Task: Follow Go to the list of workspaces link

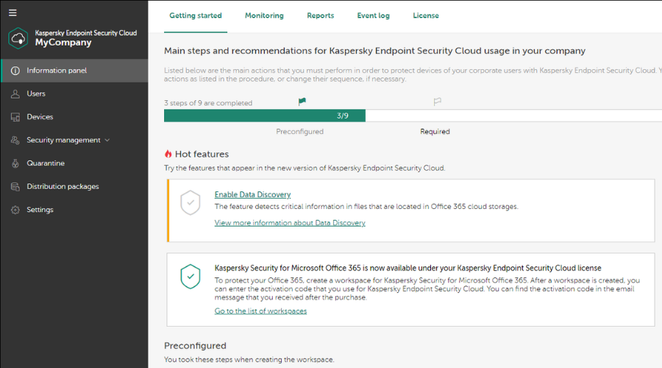Action: coord(260,311)
